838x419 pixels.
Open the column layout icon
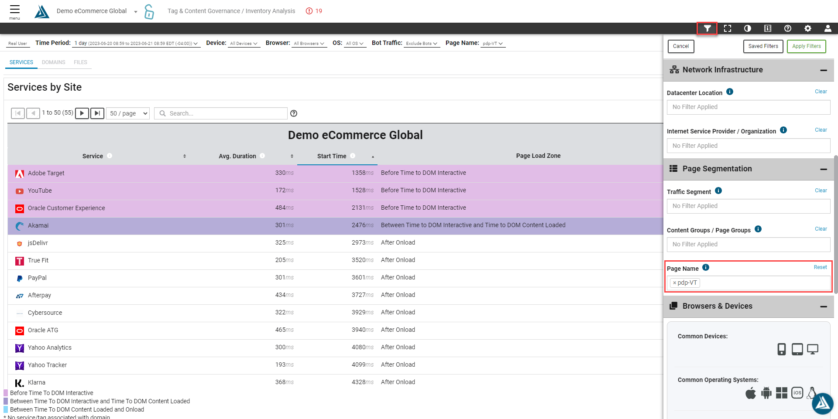[768, 28]
